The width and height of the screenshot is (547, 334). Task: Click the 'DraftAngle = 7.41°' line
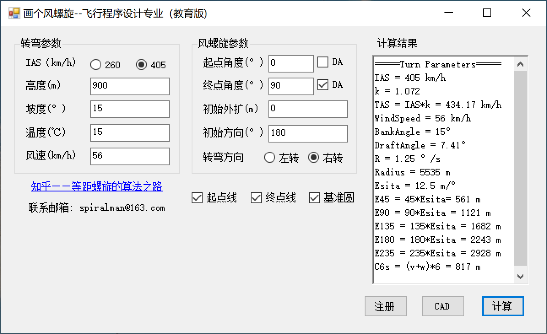point(420,145)
